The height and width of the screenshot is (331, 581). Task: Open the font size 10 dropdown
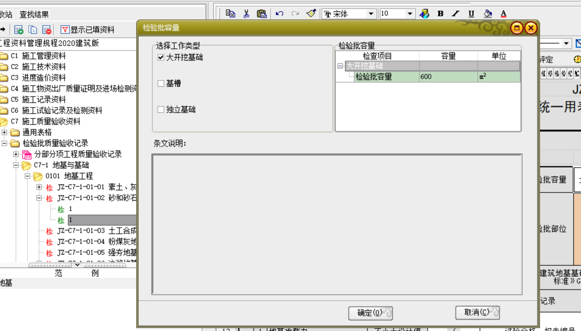pos(410,14)
